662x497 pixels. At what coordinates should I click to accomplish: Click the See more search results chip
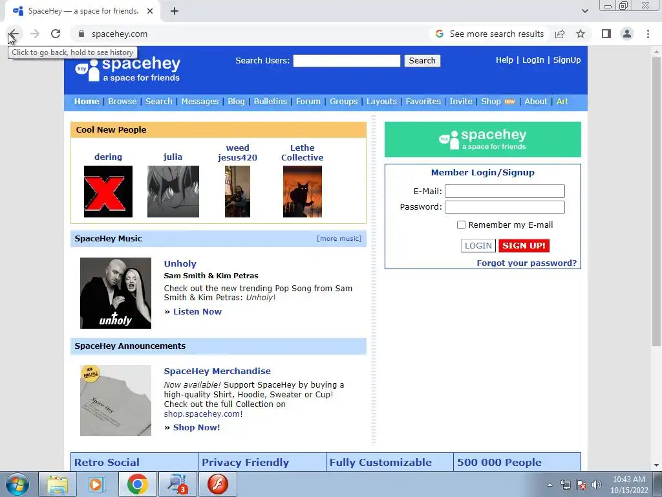point(490,34)
